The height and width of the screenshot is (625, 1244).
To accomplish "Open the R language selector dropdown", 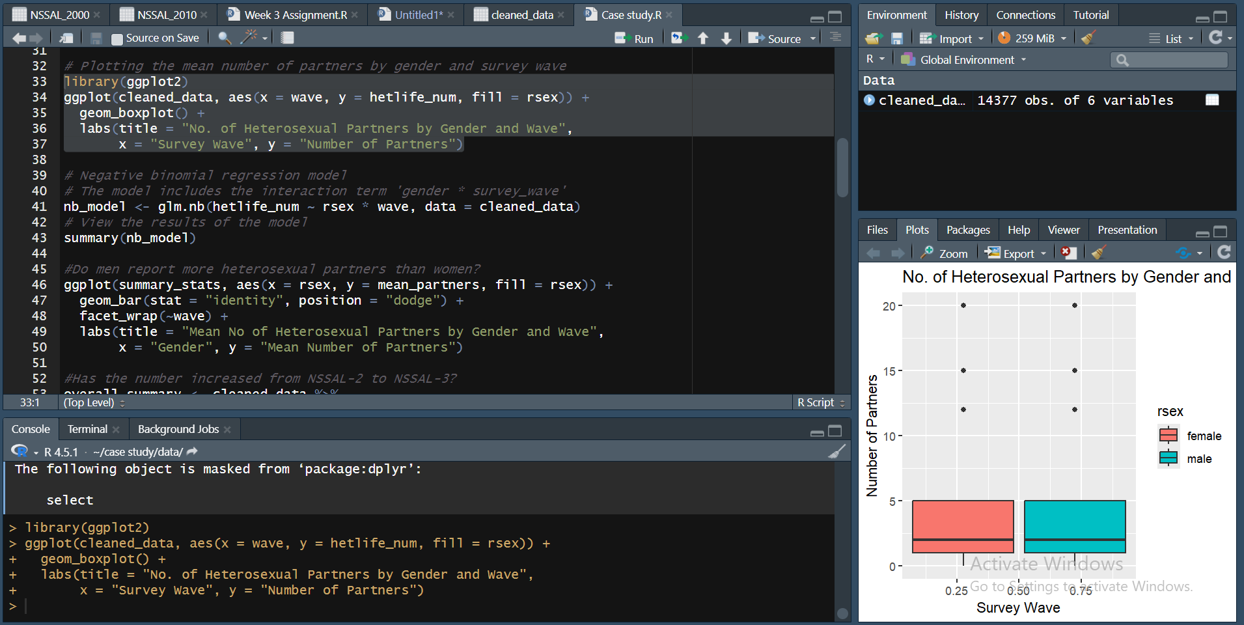I will 875,59.
